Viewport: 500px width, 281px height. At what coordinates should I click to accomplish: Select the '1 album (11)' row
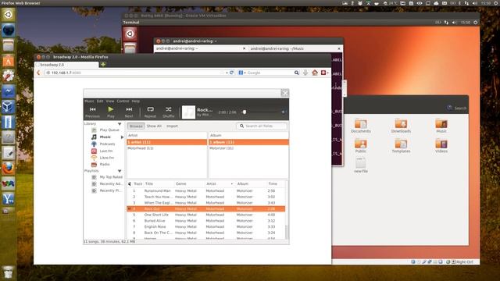(248, 142)
